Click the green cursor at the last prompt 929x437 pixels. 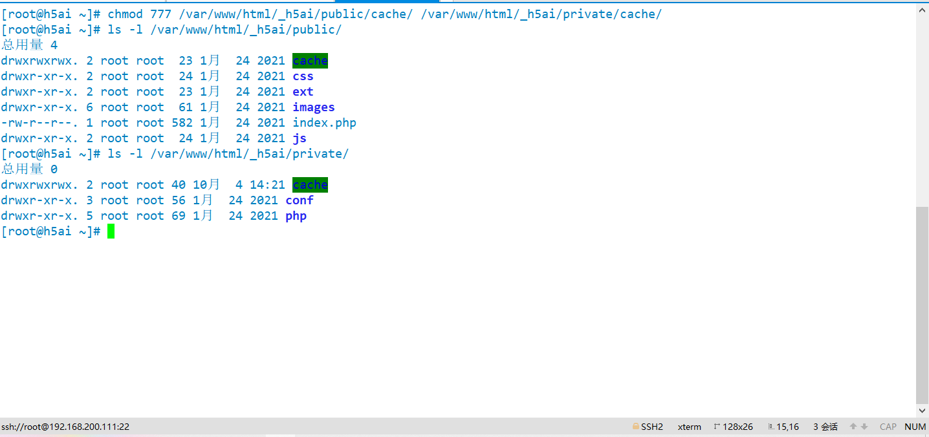[111, 231]
